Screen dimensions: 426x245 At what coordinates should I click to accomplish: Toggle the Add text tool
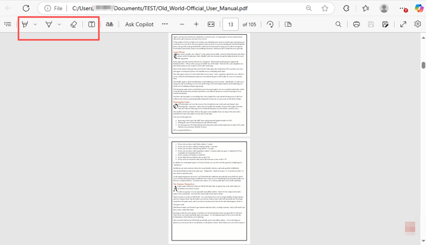(91, 24)
